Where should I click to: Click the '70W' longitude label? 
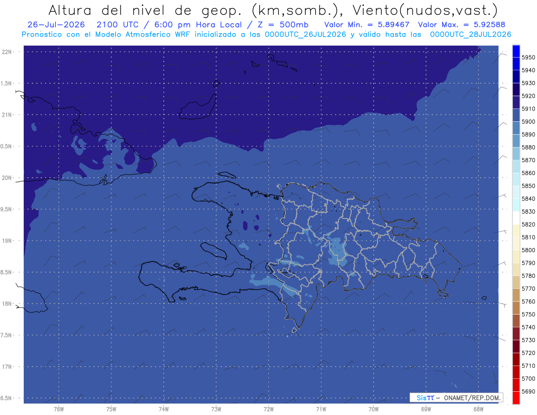click(374, 409)
